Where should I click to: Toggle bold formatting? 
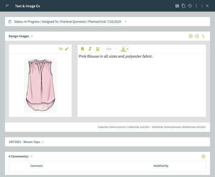tap(82, 49)
